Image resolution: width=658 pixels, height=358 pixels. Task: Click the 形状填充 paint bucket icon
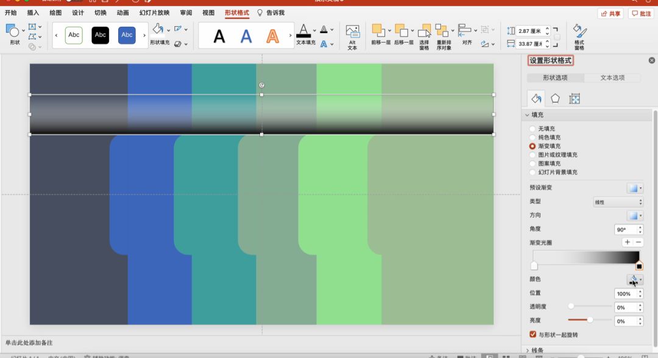click(x=158, y=29)
